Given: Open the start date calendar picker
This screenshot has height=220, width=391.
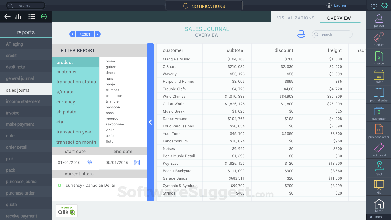Looking at the screenshot, I should (90, 162).
